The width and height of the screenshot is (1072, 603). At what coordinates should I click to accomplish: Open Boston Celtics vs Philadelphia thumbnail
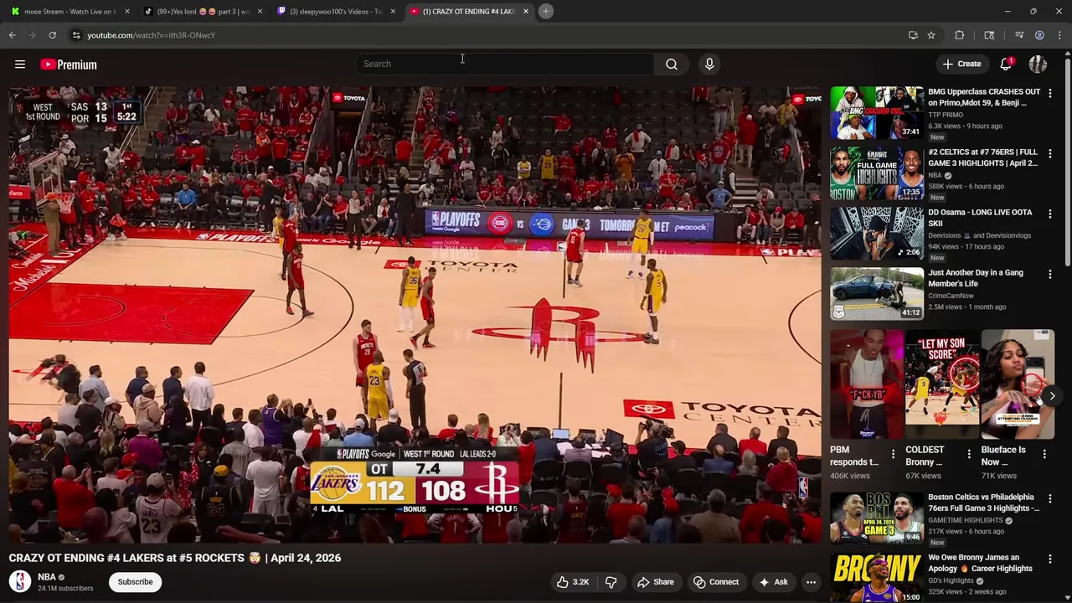click(x=877, y=518)
